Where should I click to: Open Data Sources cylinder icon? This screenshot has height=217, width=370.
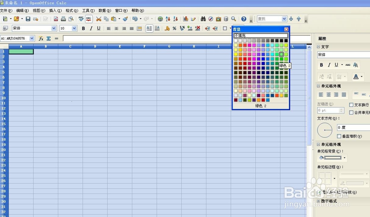226,19
